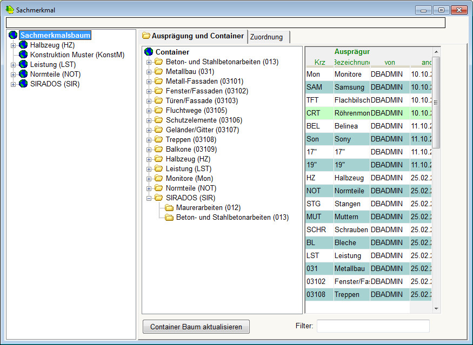Expand Normteile (NOT) in Sachmerkmalsbaum
473x345 pixels.
13,75
